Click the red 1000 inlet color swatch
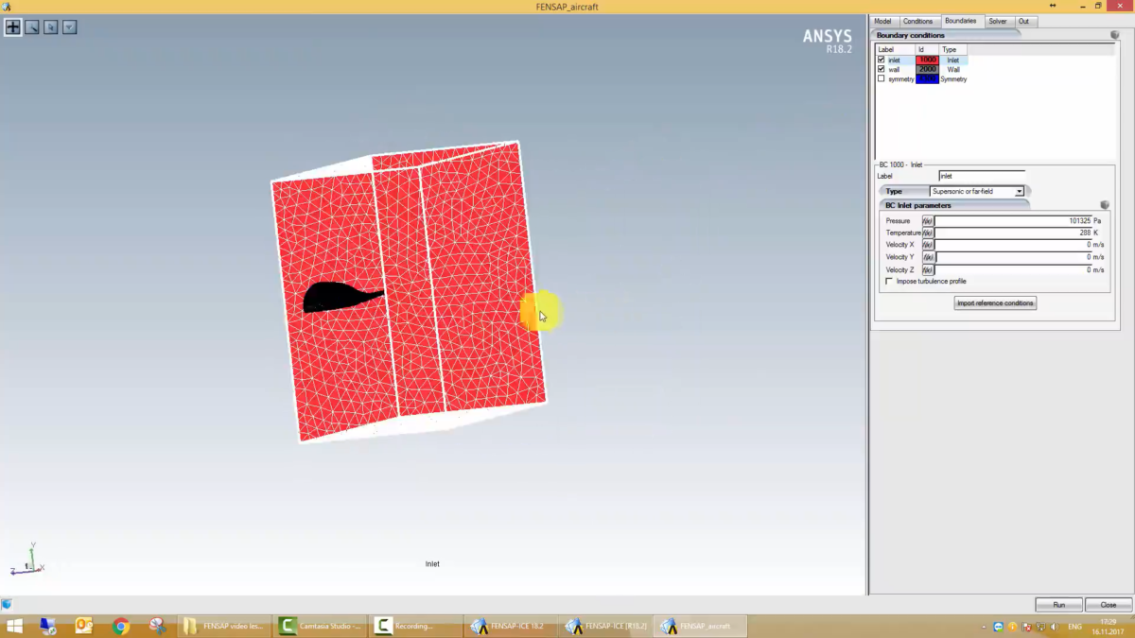This screenshot has width=1135, height=638. click(x=927, y=60)
